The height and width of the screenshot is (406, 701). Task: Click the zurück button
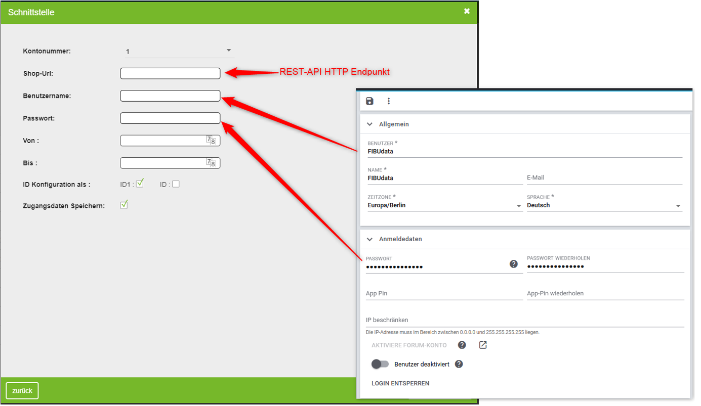point(22,390)
